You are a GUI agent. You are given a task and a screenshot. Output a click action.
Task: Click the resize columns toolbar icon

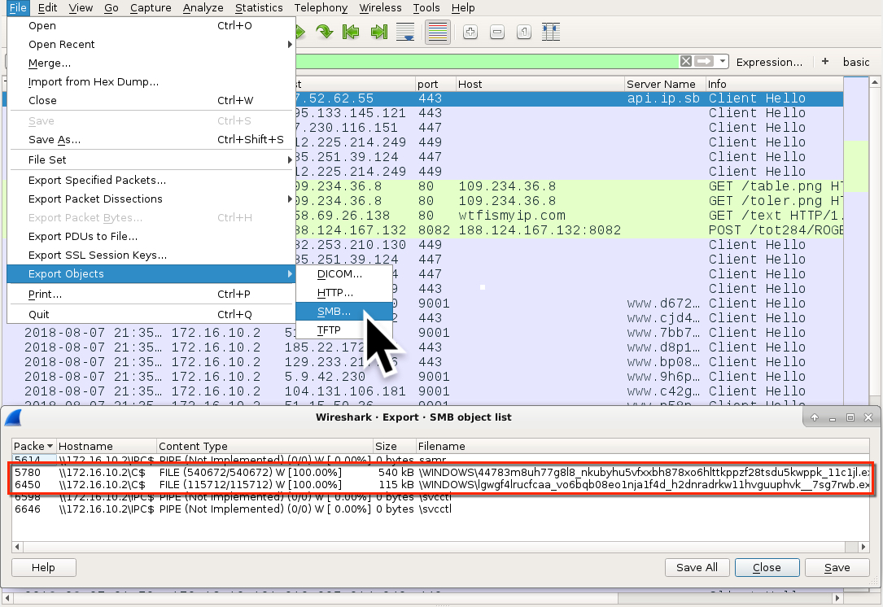(x=551, y=32)
